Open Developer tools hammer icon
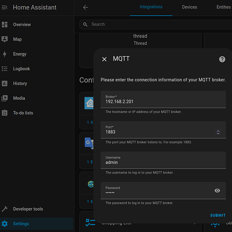 tap(5, 209)
